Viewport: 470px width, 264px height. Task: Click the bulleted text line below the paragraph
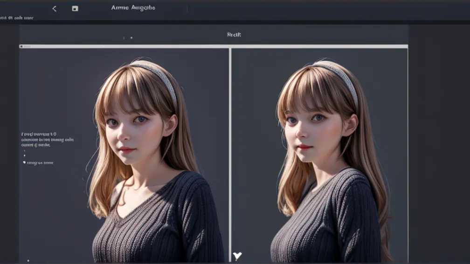tap(40, 163)
